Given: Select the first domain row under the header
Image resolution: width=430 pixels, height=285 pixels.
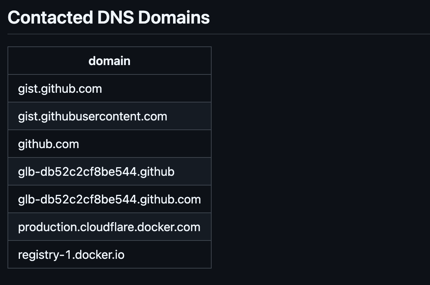Looking at the screenshot, I should pyautogui.click(x=109, y=88).
